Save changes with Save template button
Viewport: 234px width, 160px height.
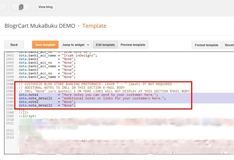45,45
